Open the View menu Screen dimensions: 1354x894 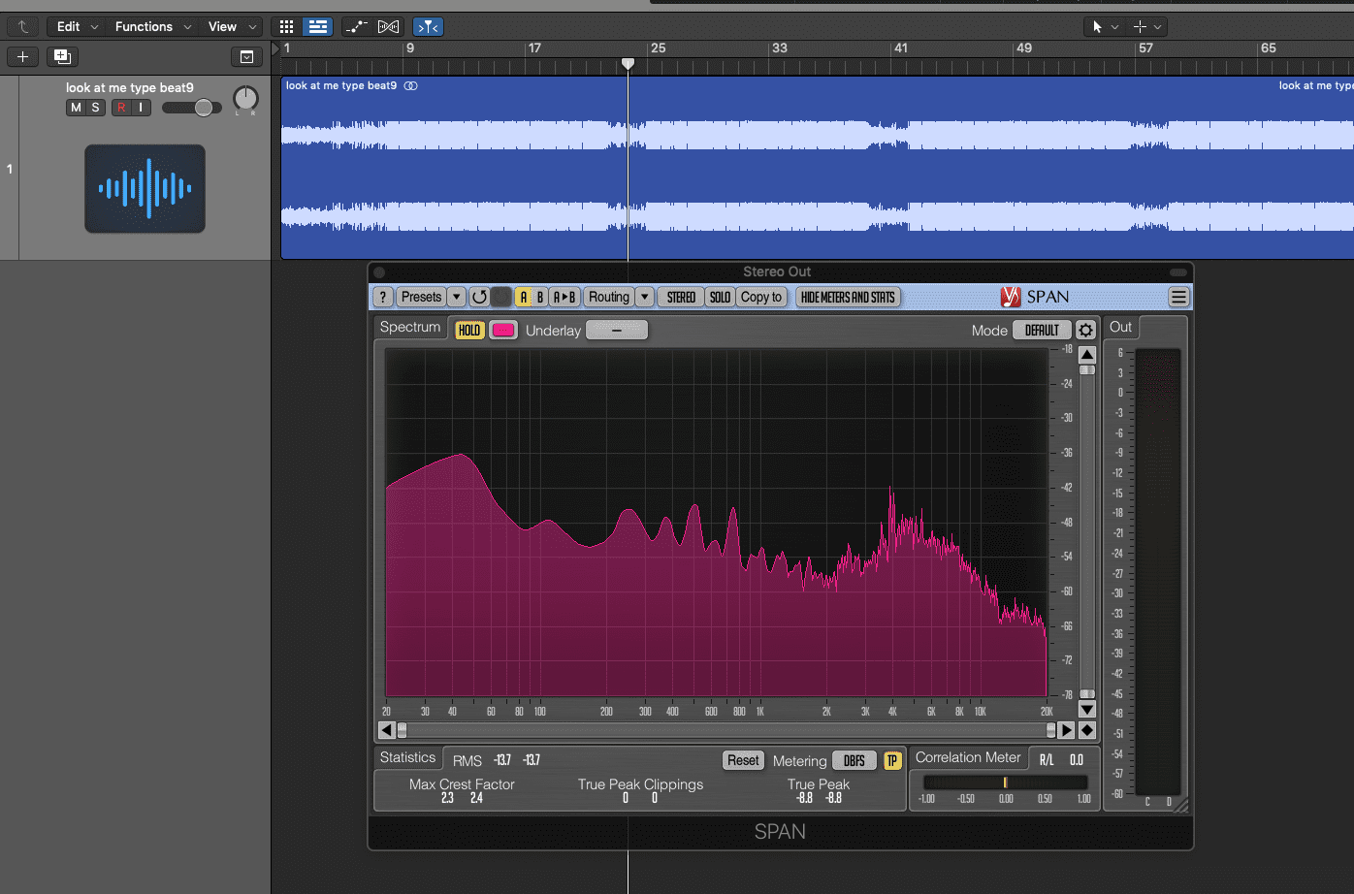(x=231, y=26)
